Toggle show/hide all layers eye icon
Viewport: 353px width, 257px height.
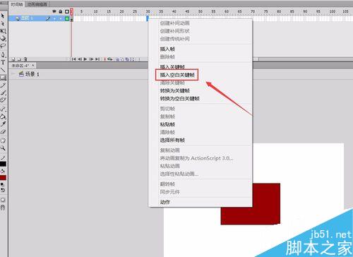(x=54, y=11)
